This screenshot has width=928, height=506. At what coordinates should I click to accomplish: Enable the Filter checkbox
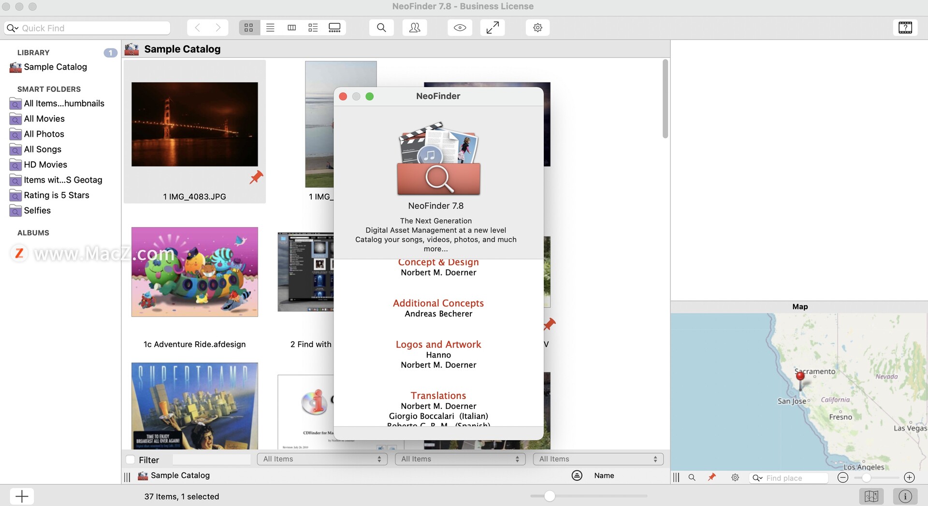[x=130, y=460]
